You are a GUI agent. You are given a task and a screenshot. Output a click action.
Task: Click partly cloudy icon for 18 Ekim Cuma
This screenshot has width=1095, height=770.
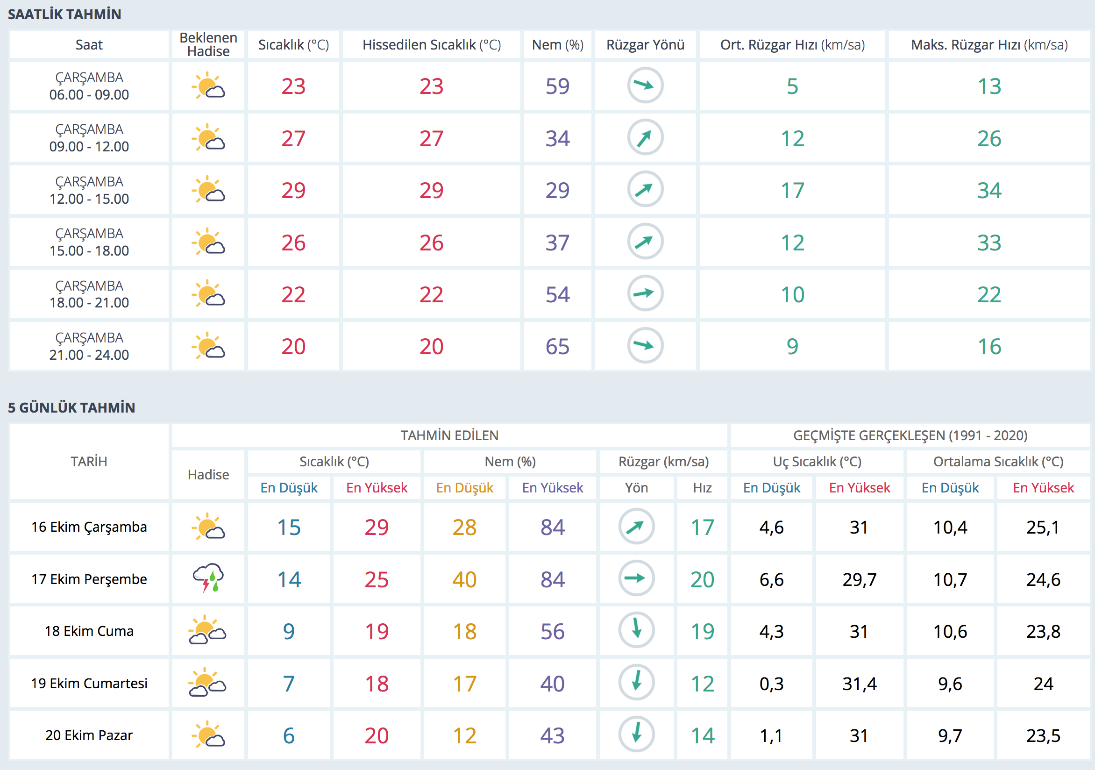pyautogui.click(x=207, y=631)
